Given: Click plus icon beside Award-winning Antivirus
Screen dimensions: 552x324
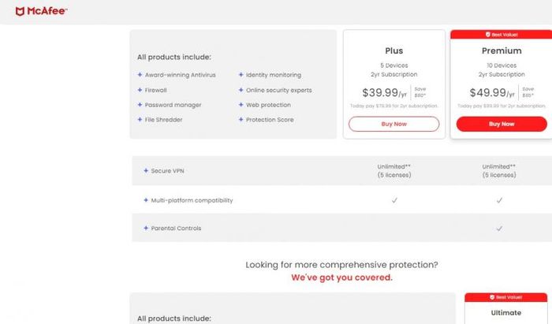Looking at the screenshot, I should [x=140, y=75].
